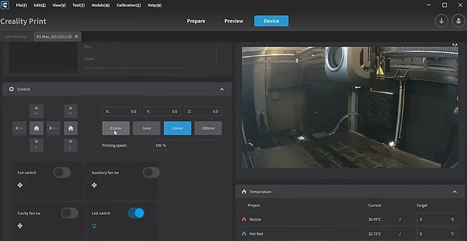This screenshot has width=467, height=241.
Task: Click the blue Hot Bed icon
Action: click(244, 234)
